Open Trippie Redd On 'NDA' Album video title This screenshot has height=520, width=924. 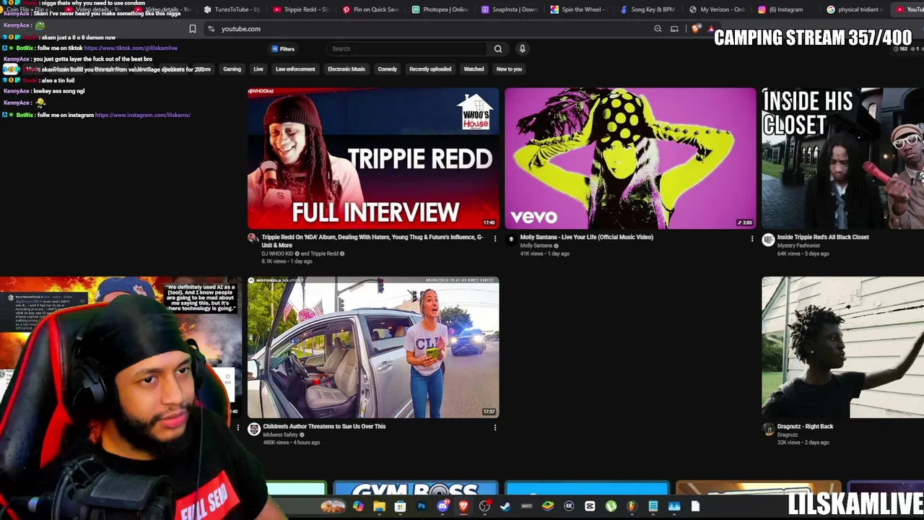pyautogui.click(x=372, y=241)
